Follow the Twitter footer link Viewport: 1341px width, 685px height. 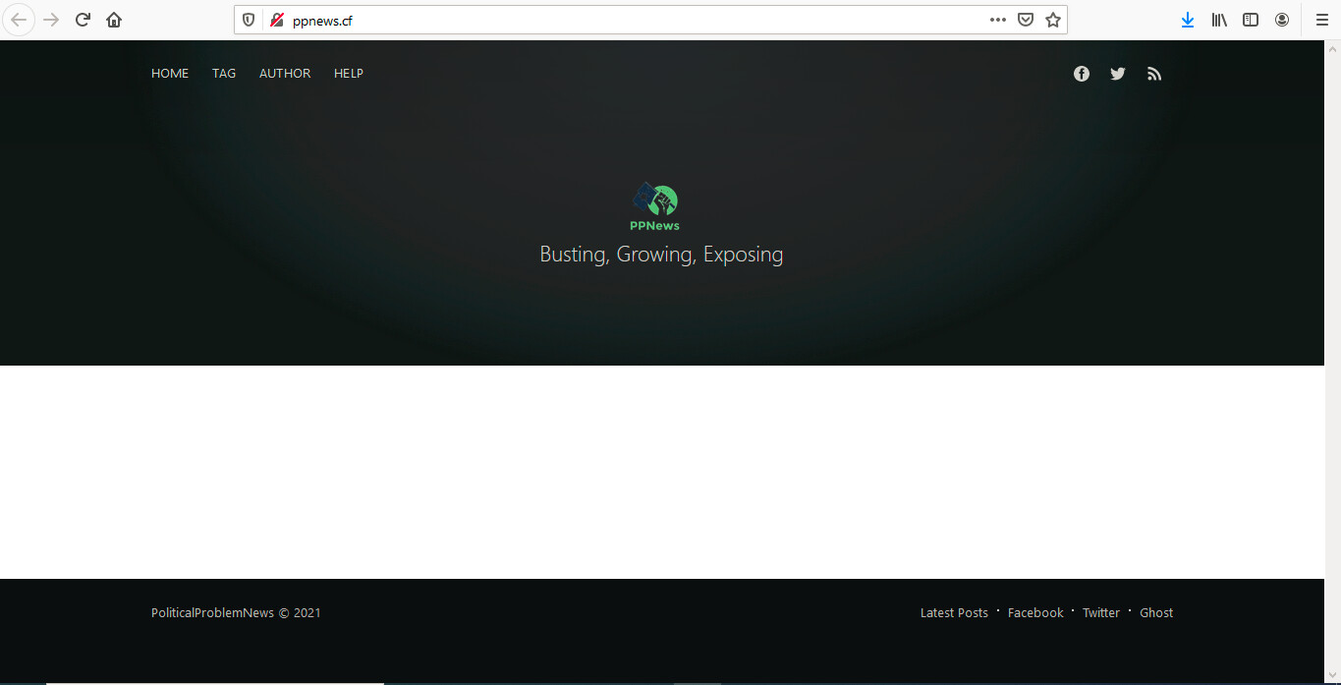tap(1101, 612)
